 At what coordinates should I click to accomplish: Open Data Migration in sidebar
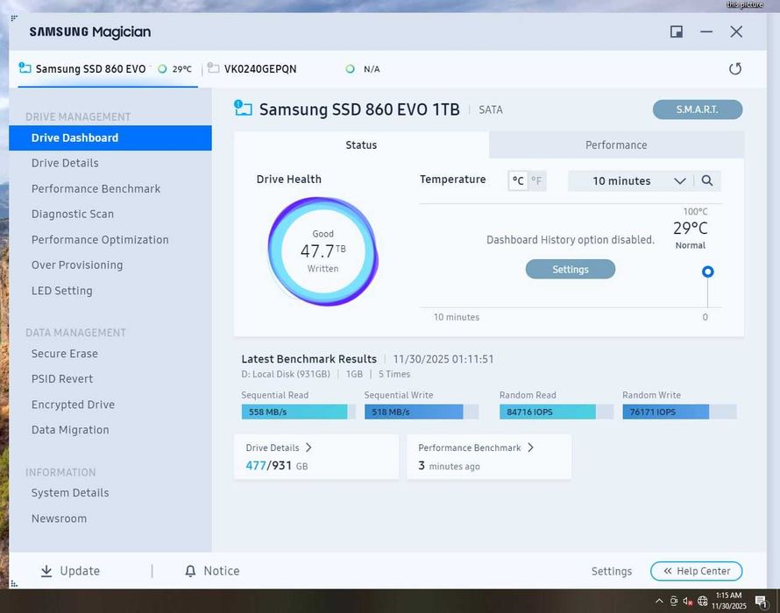pos(70,430)
